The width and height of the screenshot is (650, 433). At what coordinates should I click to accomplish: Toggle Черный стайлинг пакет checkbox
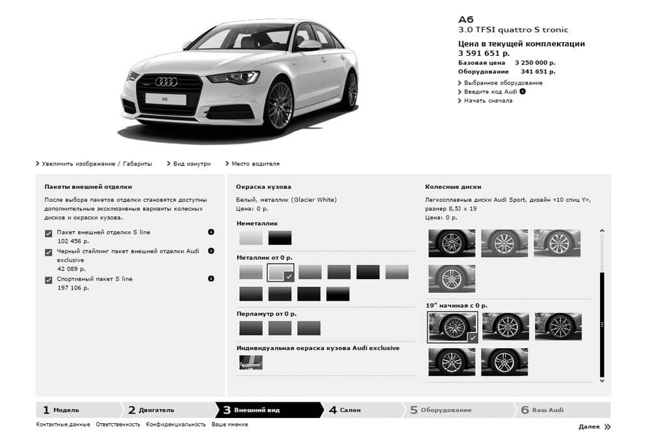[x=48, y=252]
